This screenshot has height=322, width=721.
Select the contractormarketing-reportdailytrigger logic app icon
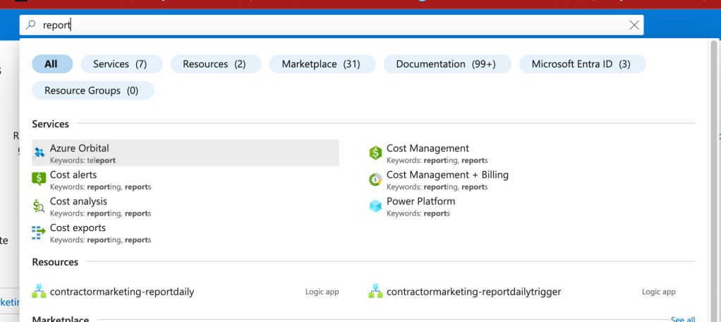point(376,291)
